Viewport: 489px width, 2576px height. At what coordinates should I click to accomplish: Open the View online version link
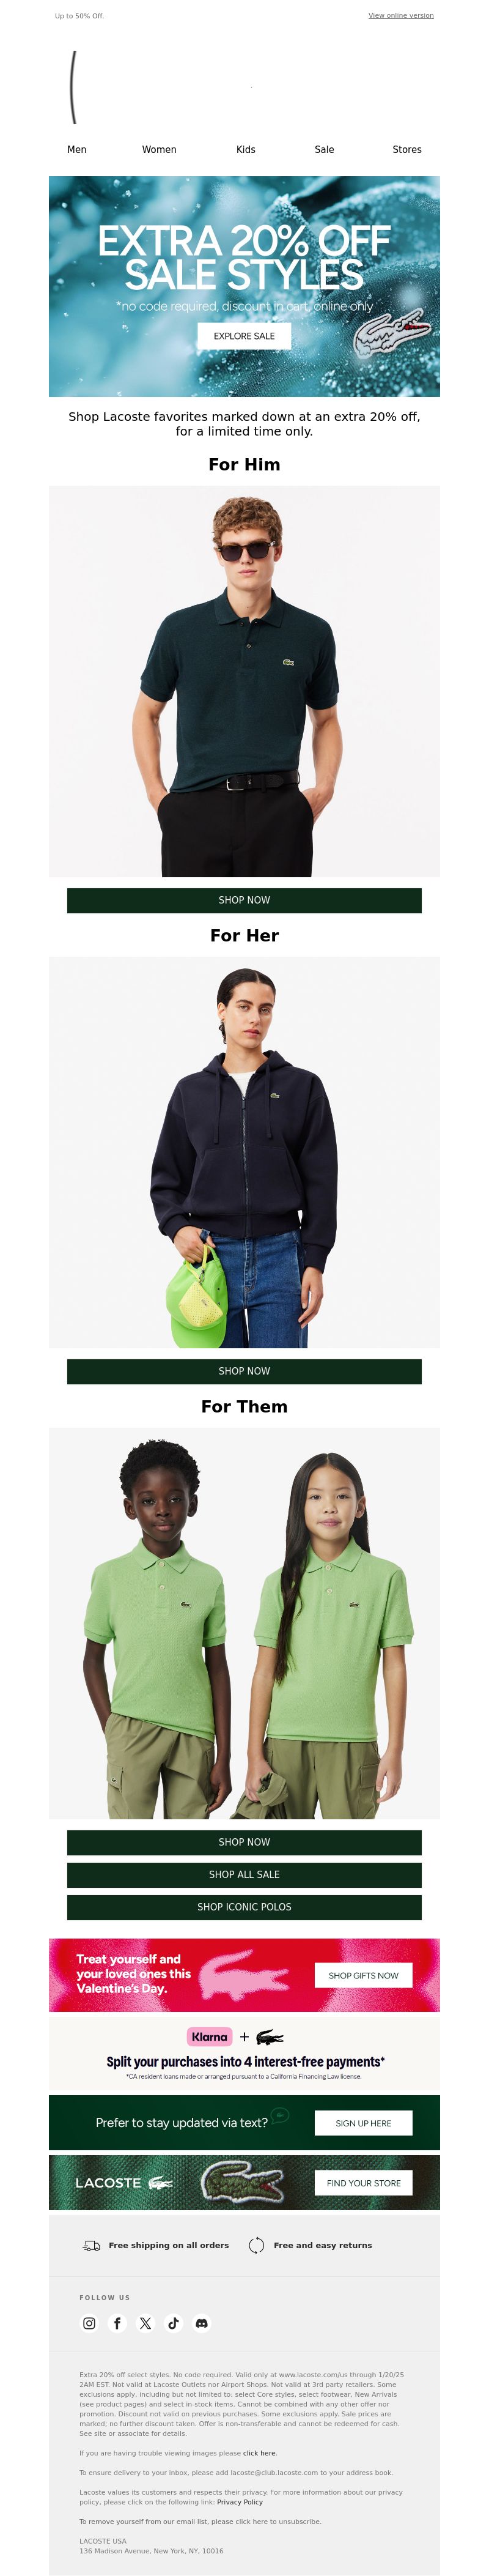401,16
